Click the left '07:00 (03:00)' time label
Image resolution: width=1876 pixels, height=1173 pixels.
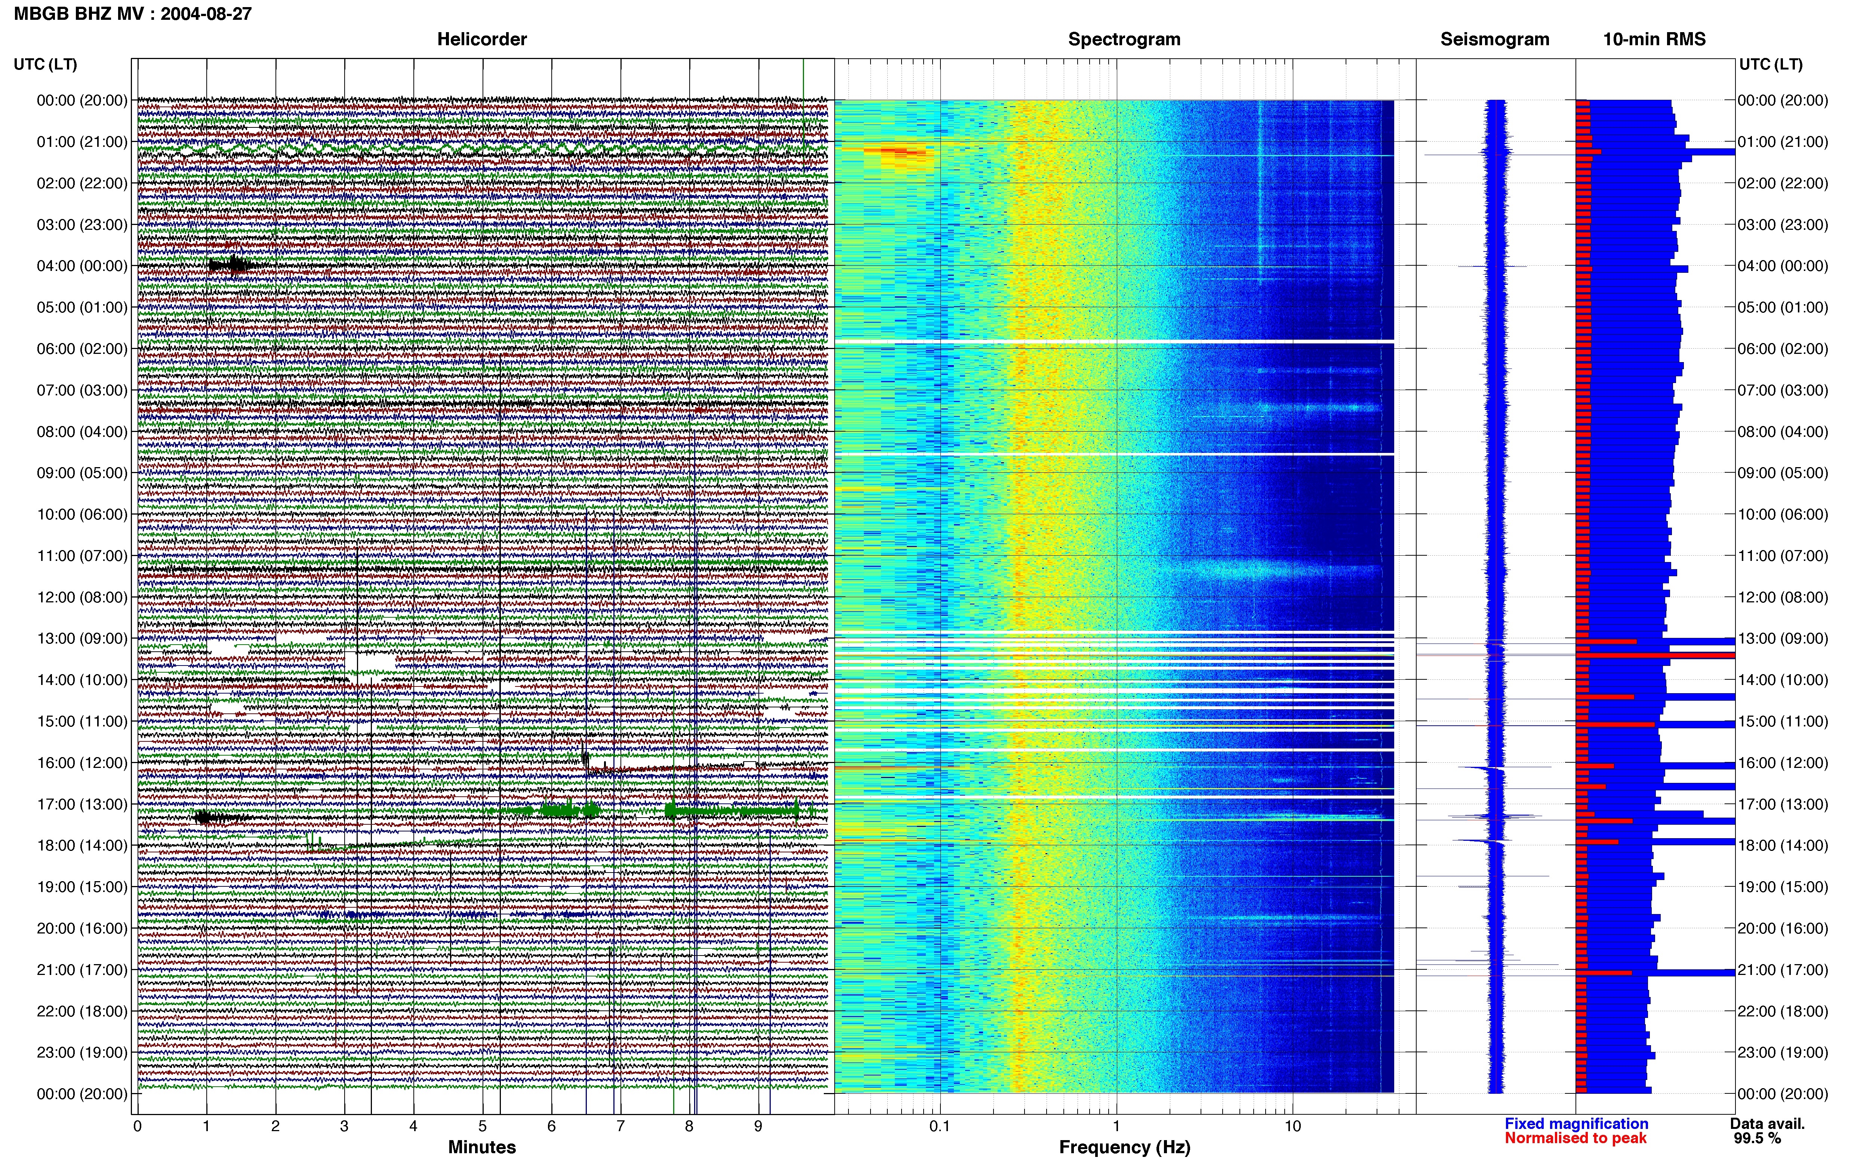coord(82,390)
